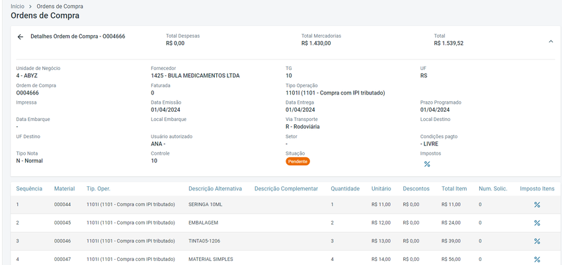Sort by the Material column header

tap(65, 189)
